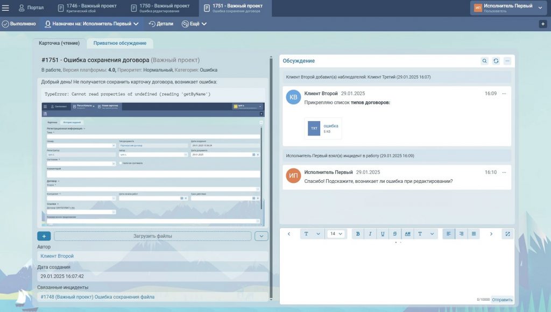
Task: Refresh the discussion with the reload icon
Action: [x=496, y=61]
